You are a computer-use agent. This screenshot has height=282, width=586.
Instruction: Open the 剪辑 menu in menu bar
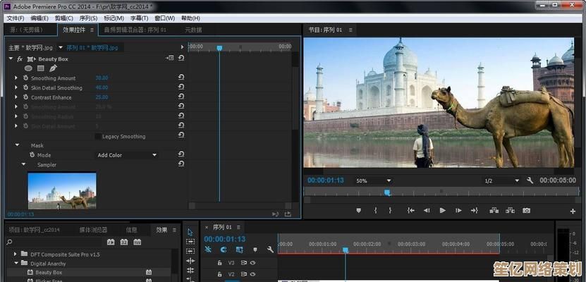(x=64, y=18)
